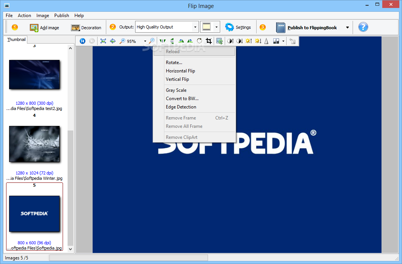
Task: Open the Decoration button
Action: point(86,27)
